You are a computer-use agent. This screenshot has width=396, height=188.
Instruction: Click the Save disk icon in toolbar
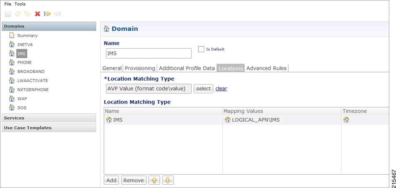(x=7, y=14)
